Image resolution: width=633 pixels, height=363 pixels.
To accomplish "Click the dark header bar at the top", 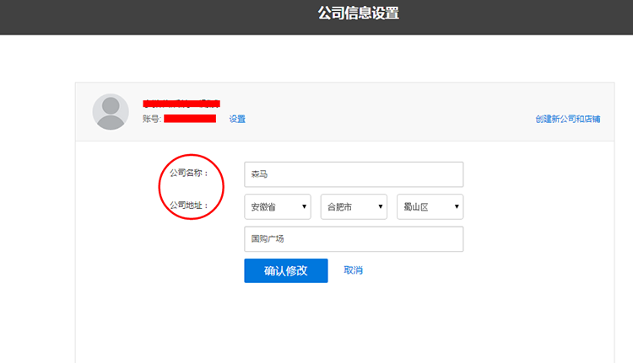I will click(127, 17).
